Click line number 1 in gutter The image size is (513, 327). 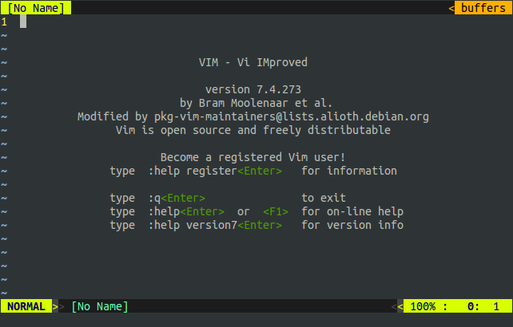click(x=4, y=22)
